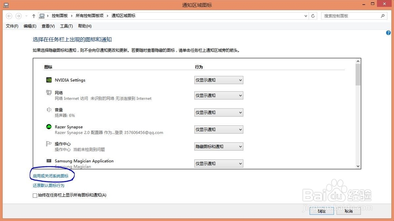Click the search magnifier icon

(x=383, y=16)
